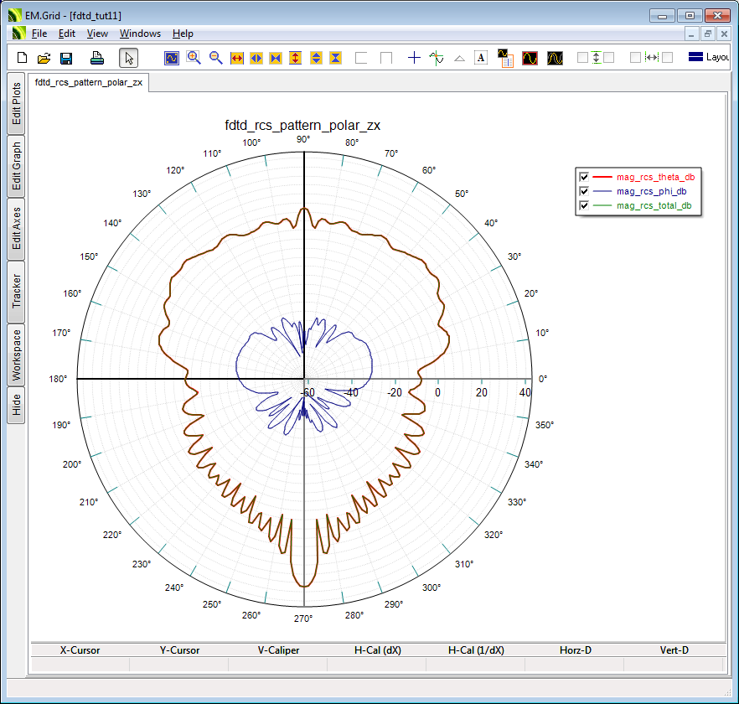
Task: Click the red mag_rcs_theta_db legend line swatch
Action: click(x=602, y=177)
